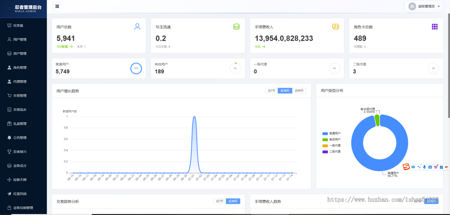Click the 手续费收入趋势 panel title

point(268,202)
